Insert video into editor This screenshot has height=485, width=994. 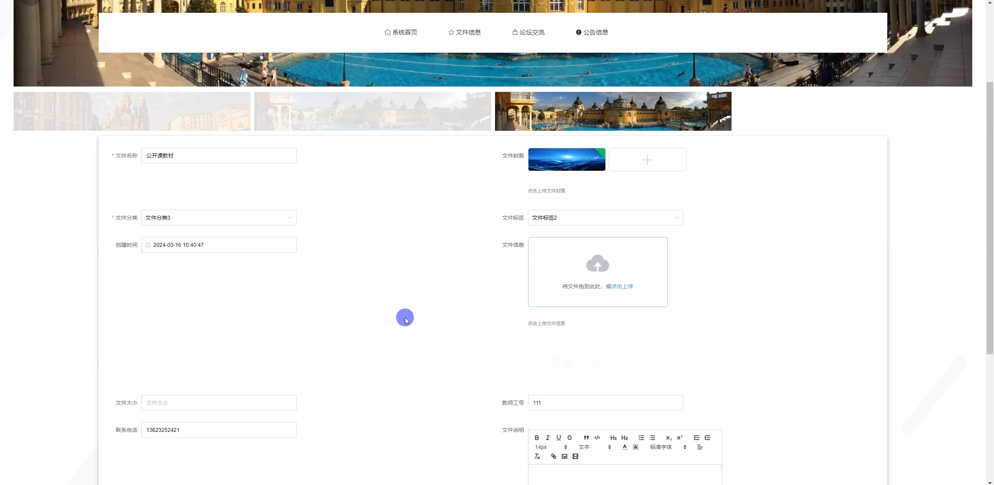click(575, 456)
